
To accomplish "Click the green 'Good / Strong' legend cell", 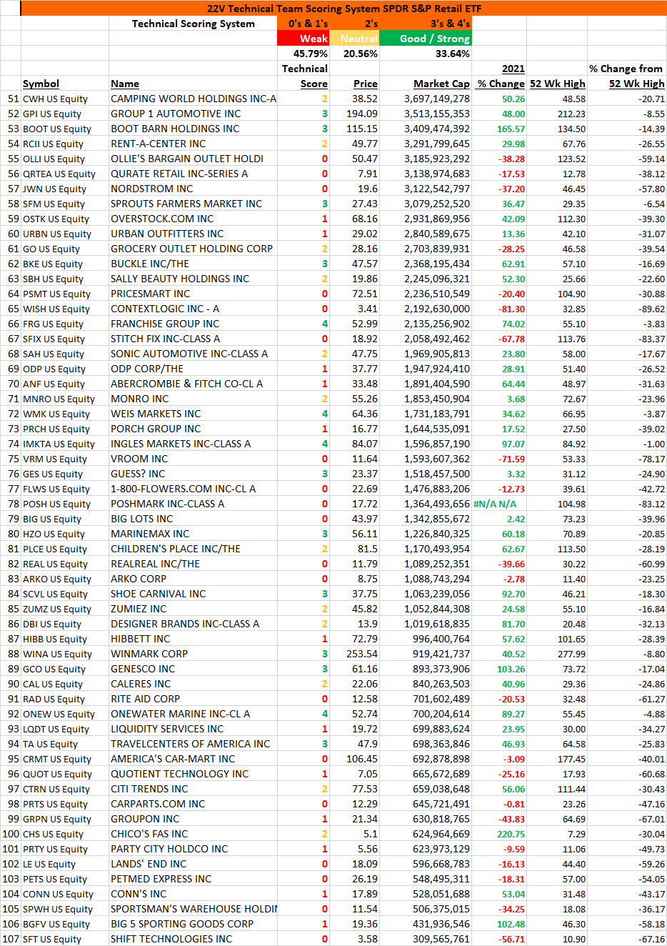I will click(426, 39).
